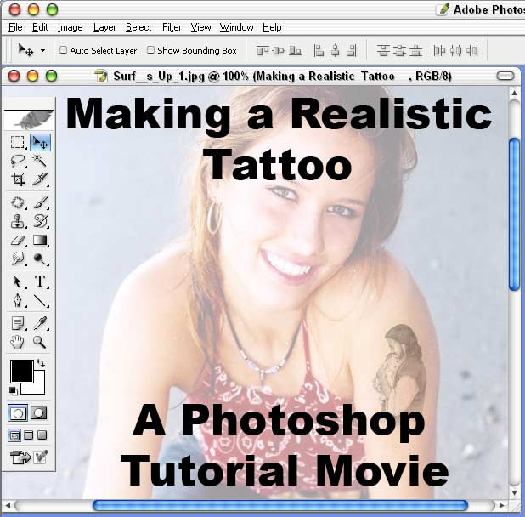The height and width of the screenshot is (517, 525).
Task: Select the Move tool in the toolbox
Action: click(40, 142)
